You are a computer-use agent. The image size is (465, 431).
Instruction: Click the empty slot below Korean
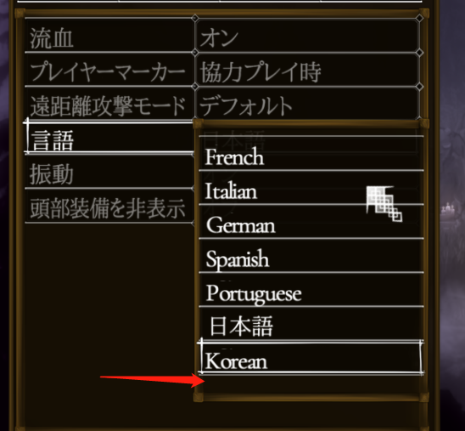point(311,383)
